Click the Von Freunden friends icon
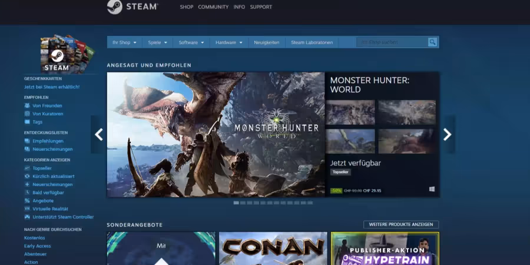Image resolution: width=530 pixels, height=265 pixels. (27, 105)
